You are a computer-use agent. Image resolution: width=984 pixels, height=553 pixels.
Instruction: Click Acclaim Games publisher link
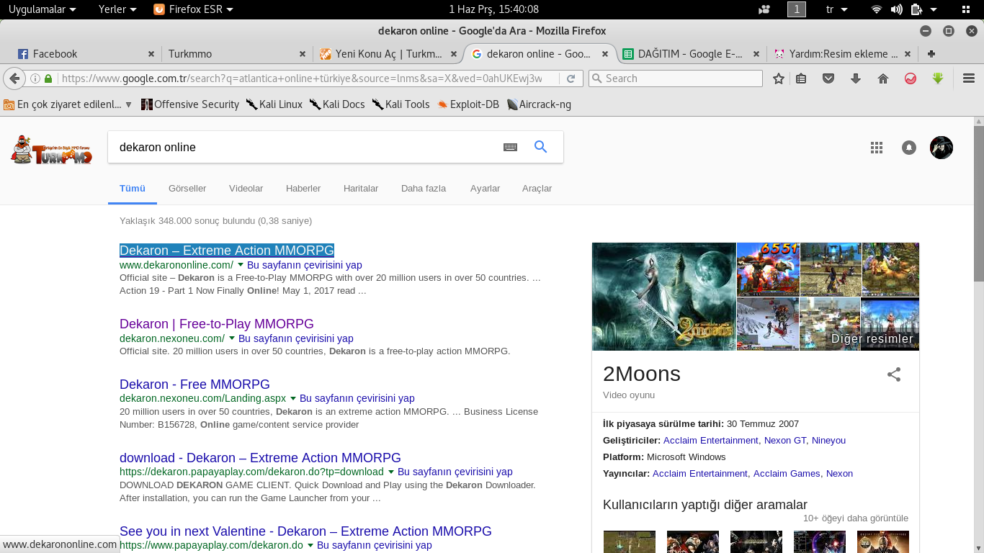point(787,474)
